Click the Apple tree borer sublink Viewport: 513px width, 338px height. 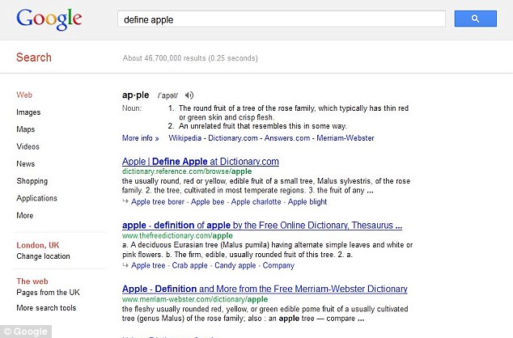coord(158,201)
